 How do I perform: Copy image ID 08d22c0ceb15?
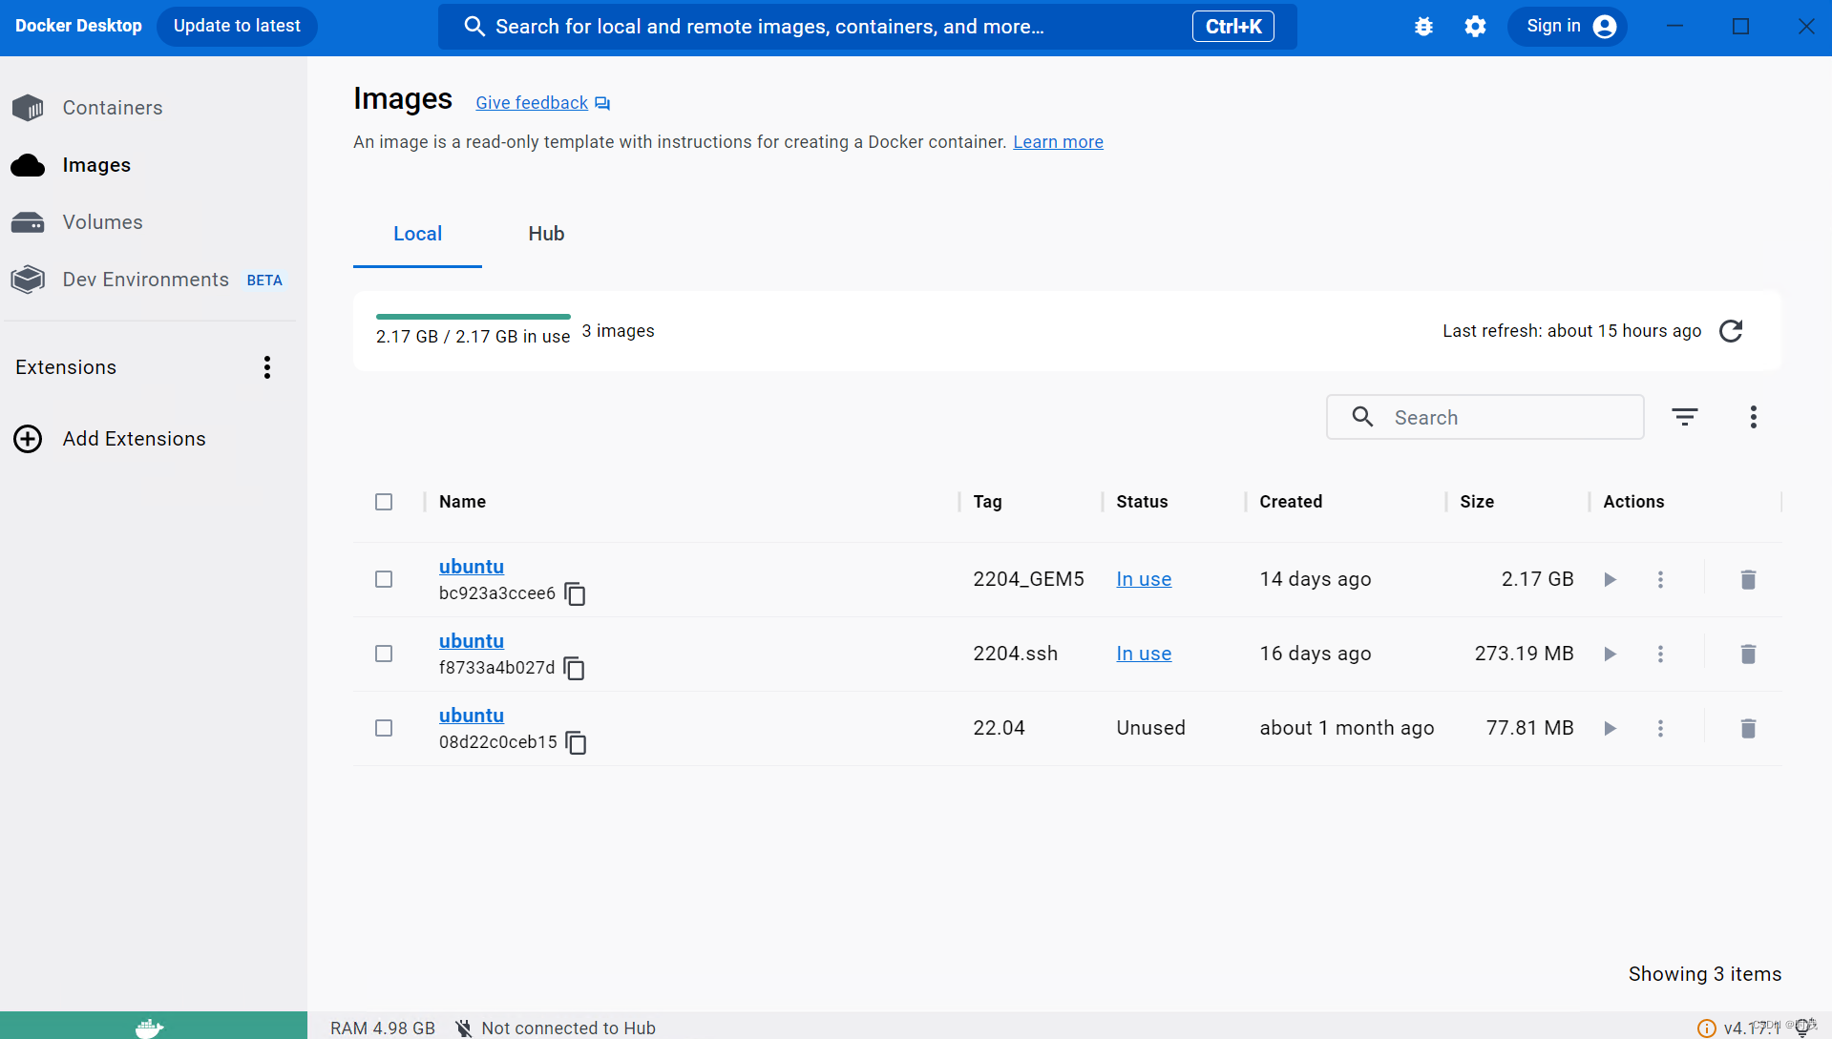pyautogui.click(x=576, y=742)
